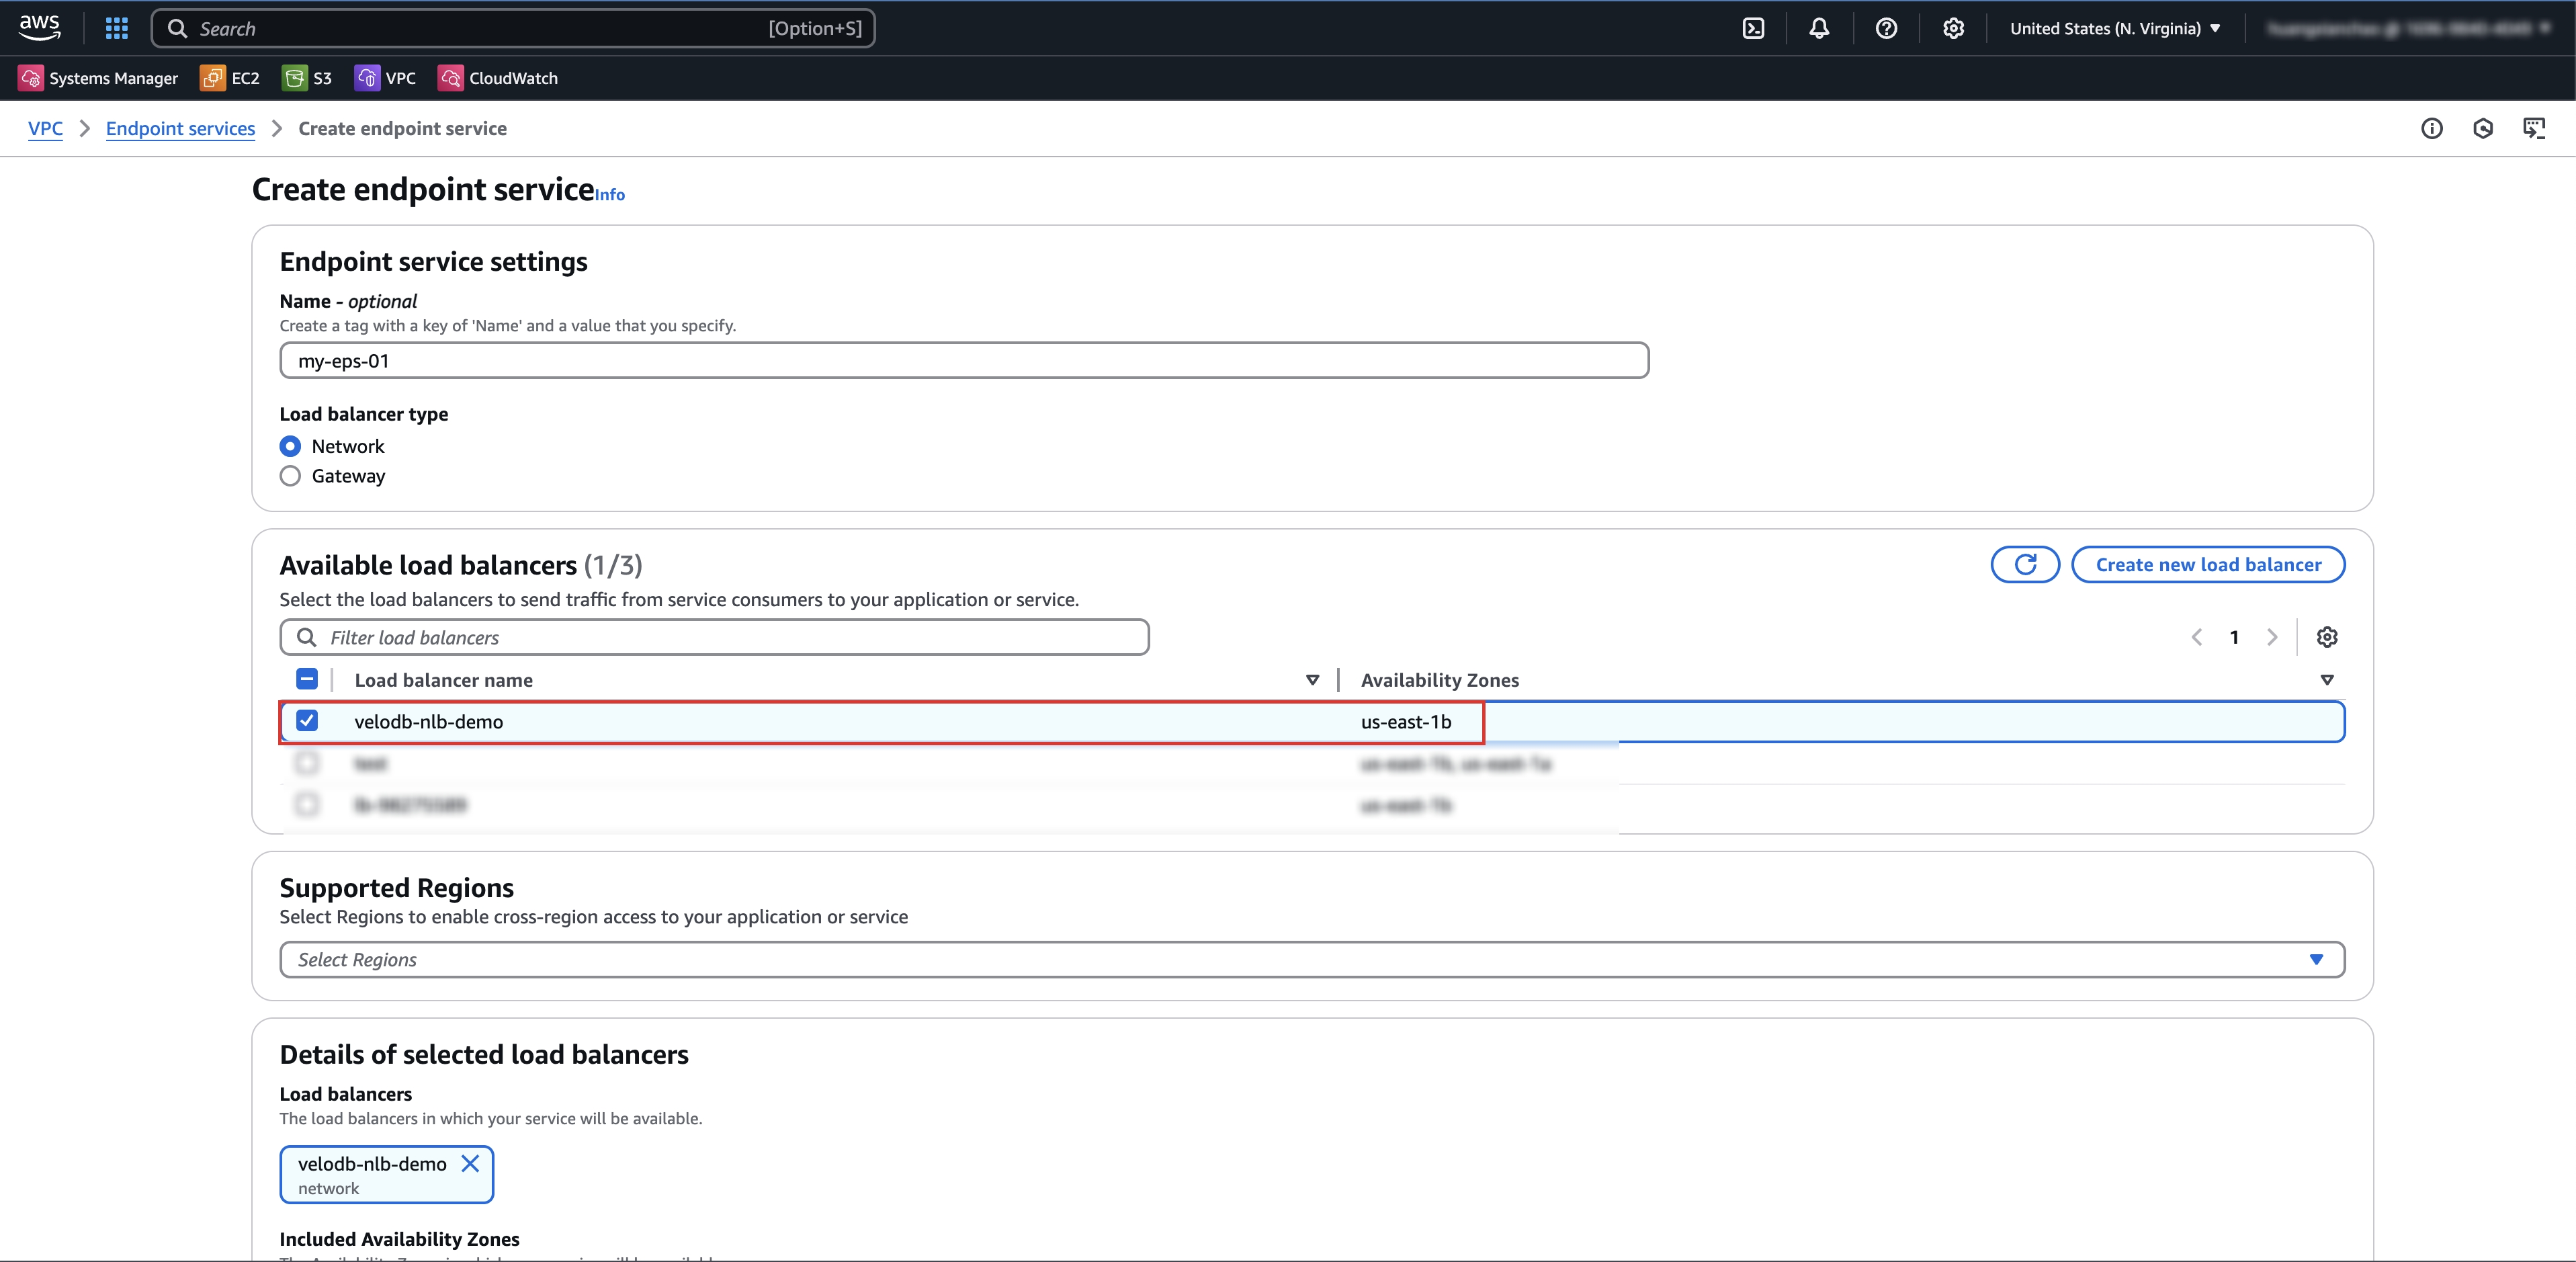Image resolution: width=2576 pixels, height=1262 pixels.
Task: Open CloudShell from the top navigation bar
Action: point(1754,28)
